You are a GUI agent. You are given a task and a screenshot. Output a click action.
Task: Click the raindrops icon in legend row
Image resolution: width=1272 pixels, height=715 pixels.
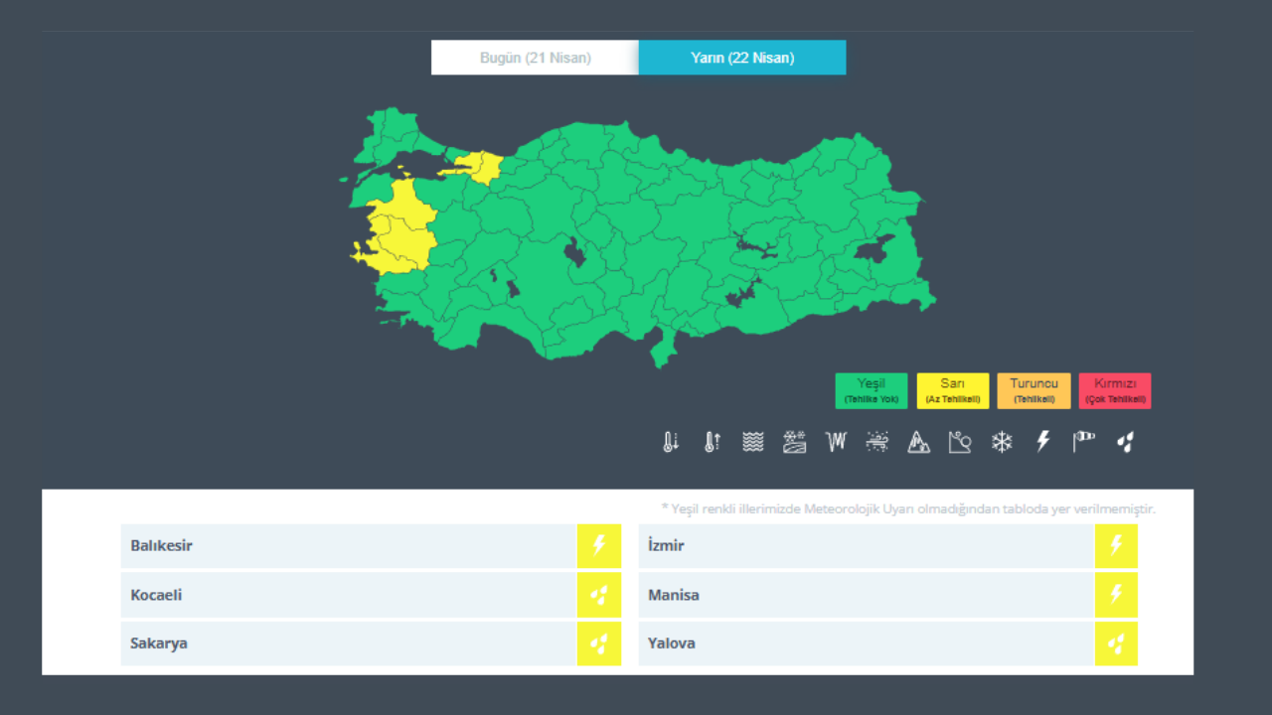coord(1125,442)
